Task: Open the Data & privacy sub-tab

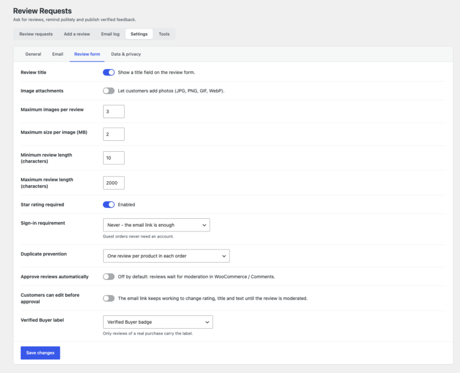Action: pyautogui.click(x=126, y=54)
